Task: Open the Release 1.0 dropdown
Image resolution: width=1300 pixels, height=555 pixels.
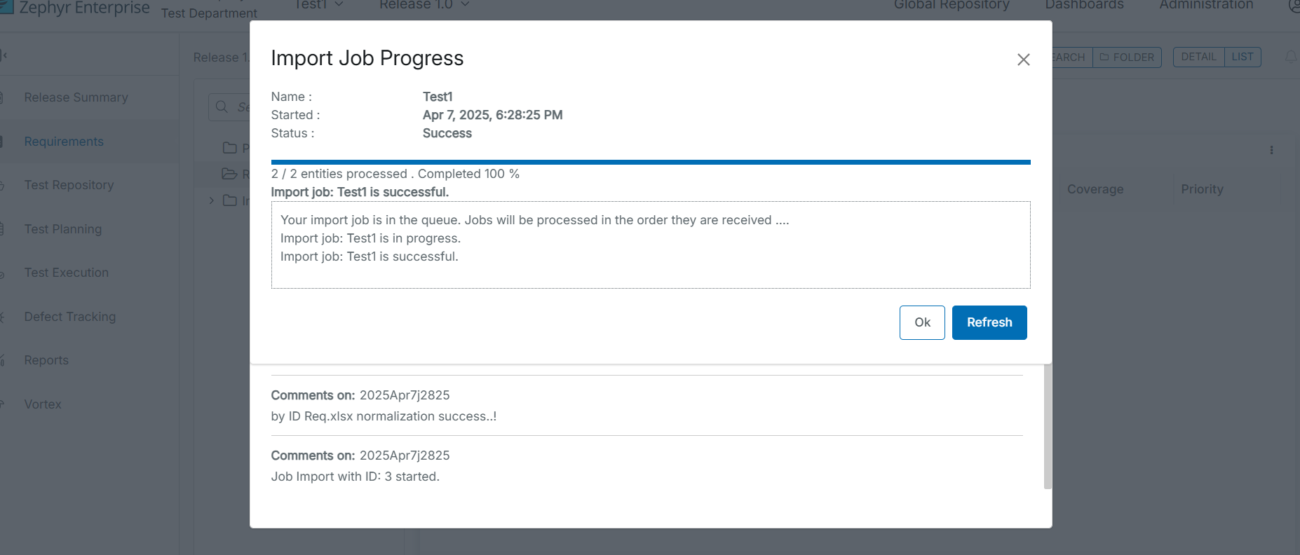Action: click(x=424, y=5)
